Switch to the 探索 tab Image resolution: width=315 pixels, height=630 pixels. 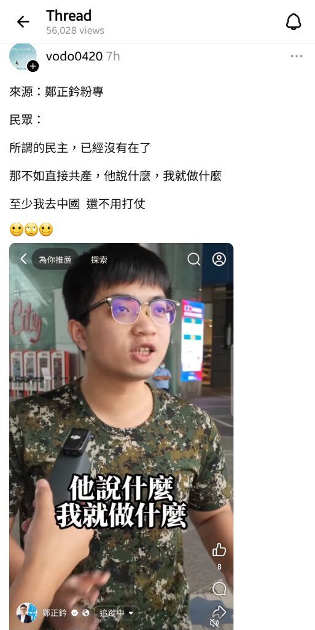(99, 260)
